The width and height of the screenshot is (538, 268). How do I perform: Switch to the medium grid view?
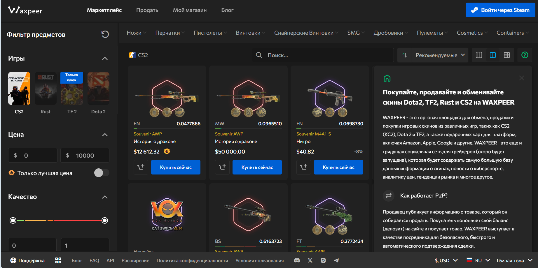pyautogui.click(x=493, y=55)
